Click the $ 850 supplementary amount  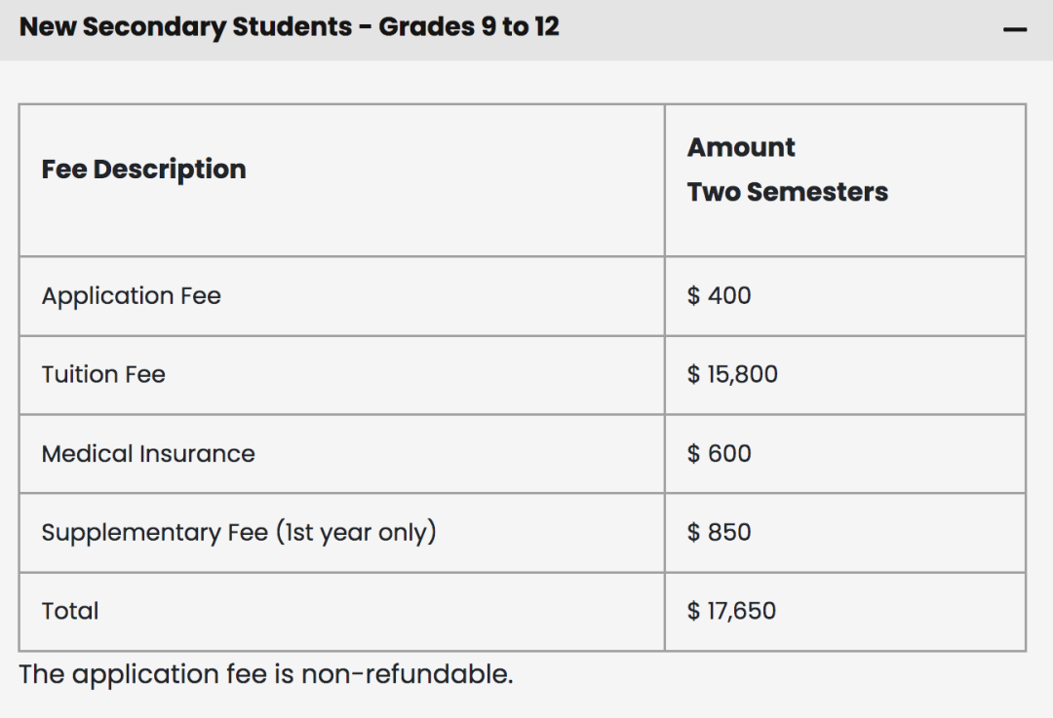[x=719, y=533]
